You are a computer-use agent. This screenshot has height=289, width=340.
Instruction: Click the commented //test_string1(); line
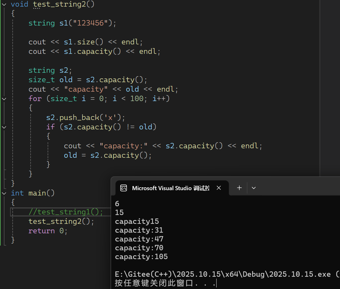(x=66, y=212)
